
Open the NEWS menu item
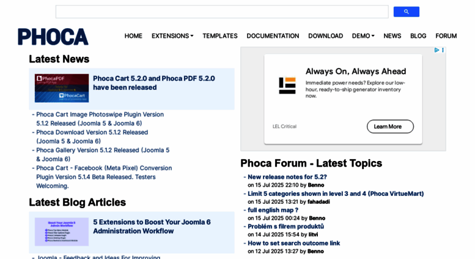pyautogui.click(x=392, y=36)
